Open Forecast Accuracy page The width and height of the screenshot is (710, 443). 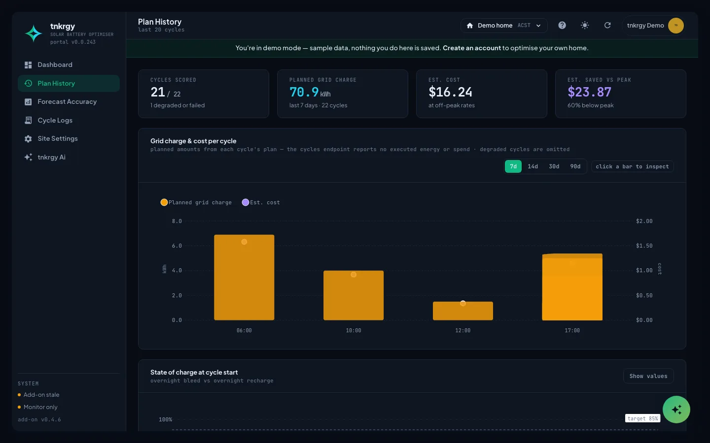pos(69,102)
